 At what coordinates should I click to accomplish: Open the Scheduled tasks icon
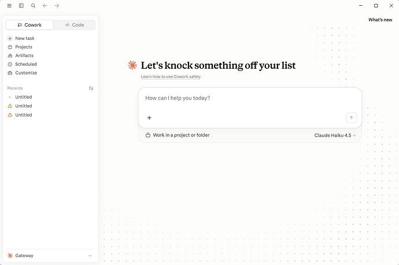coord(10,64)
